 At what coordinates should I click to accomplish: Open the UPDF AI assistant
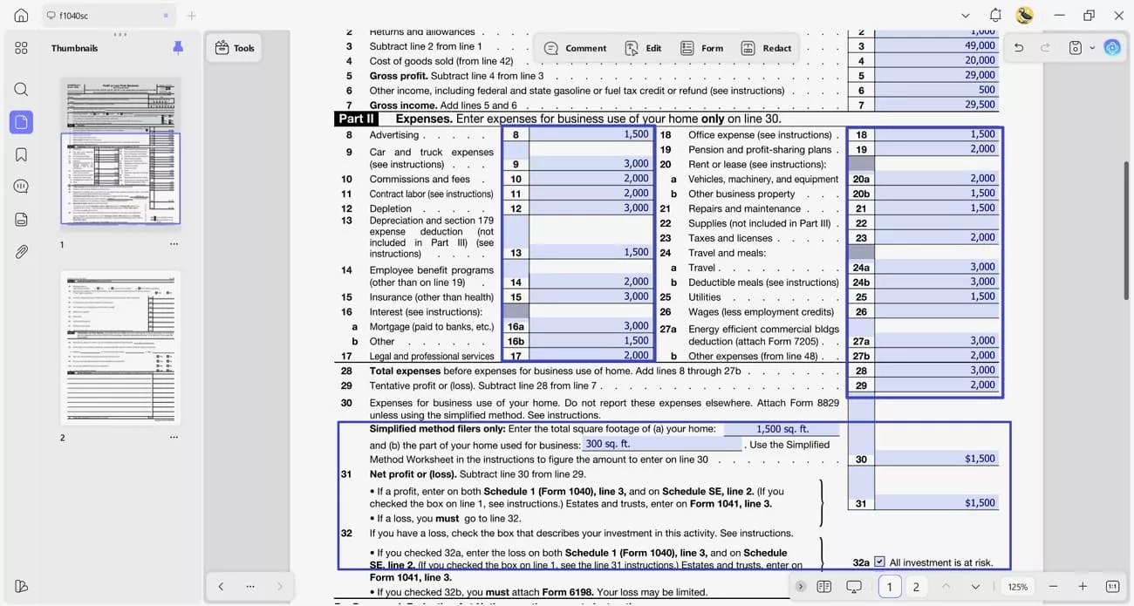(x=1111, y=48)
